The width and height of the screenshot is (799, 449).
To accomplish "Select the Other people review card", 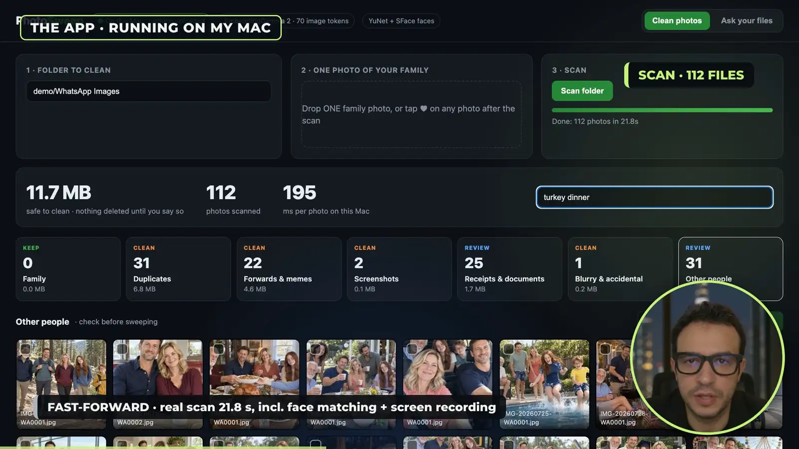I will (x=731, y=269).
